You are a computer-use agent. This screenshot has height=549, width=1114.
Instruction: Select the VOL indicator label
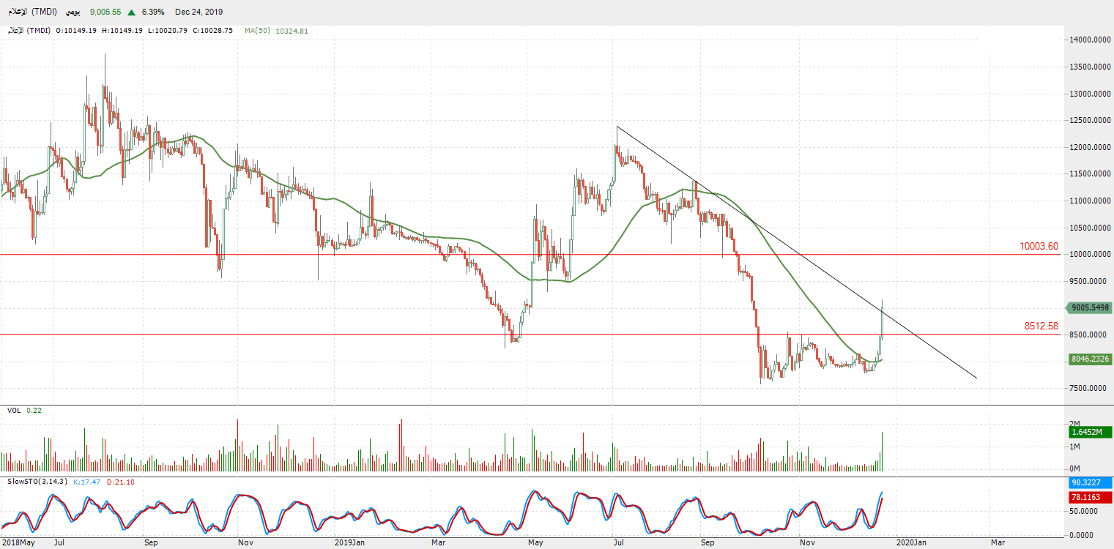13,411
